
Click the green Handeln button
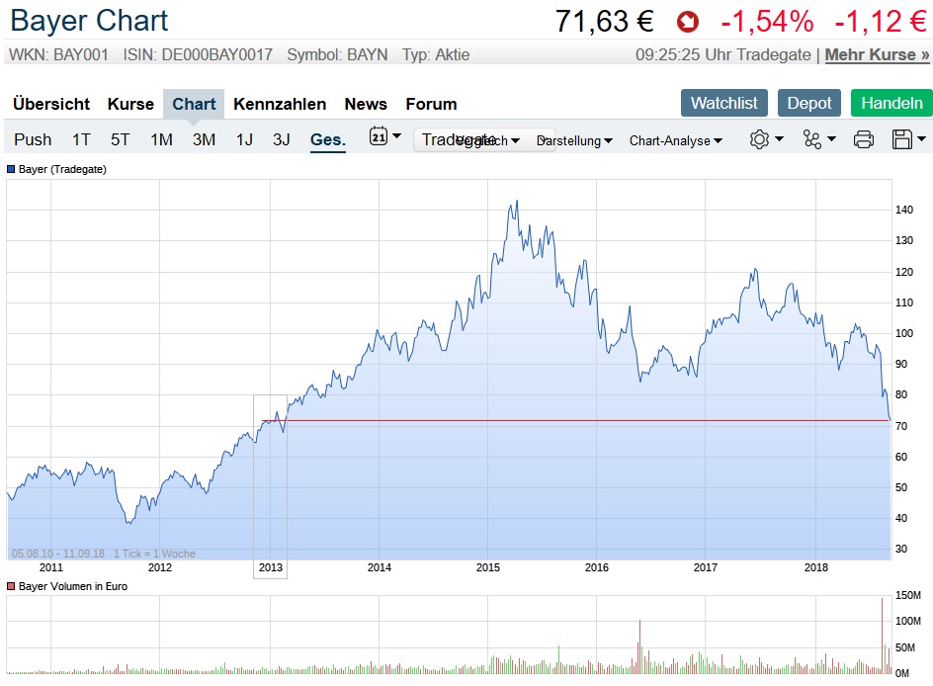(x=891, y=103)
